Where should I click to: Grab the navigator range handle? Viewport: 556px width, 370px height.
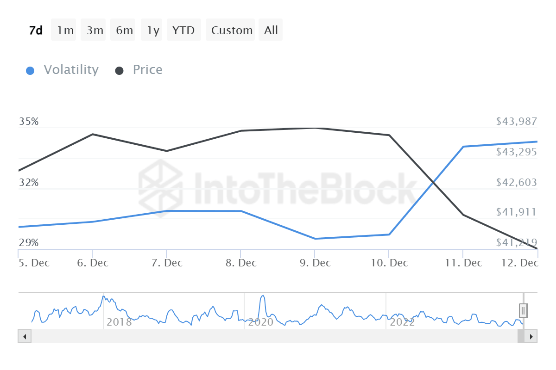523,310
